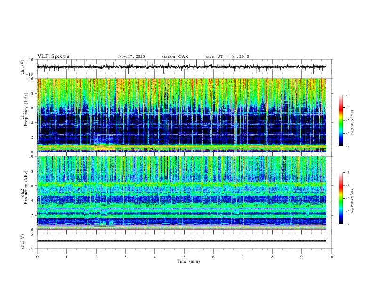
Task: Click the "VLF Spectra" title text
Action: (x=53, y=56)
